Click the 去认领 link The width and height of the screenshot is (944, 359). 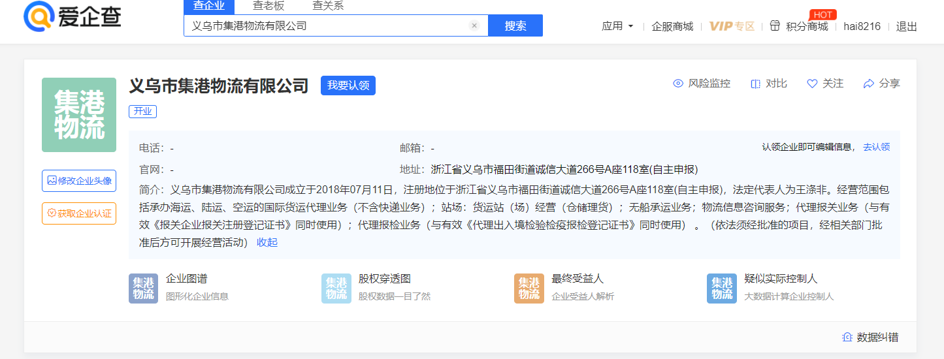[x=877, y=147]
